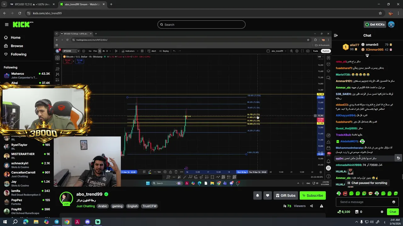
Task: Open AbdallaM01's chat profile
Action: click(349, 141)
